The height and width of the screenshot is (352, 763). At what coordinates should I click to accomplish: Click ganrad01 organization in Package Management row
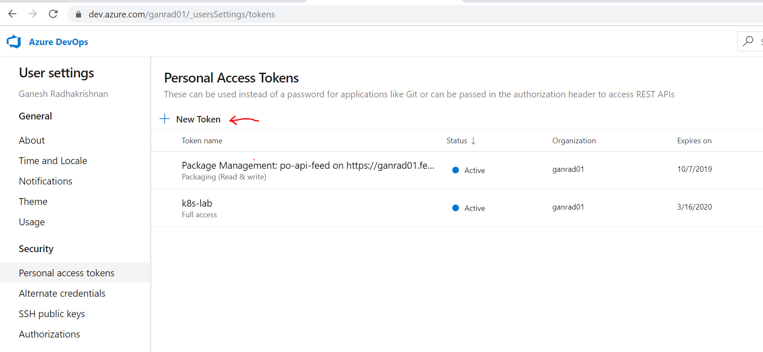coord(568,169)
